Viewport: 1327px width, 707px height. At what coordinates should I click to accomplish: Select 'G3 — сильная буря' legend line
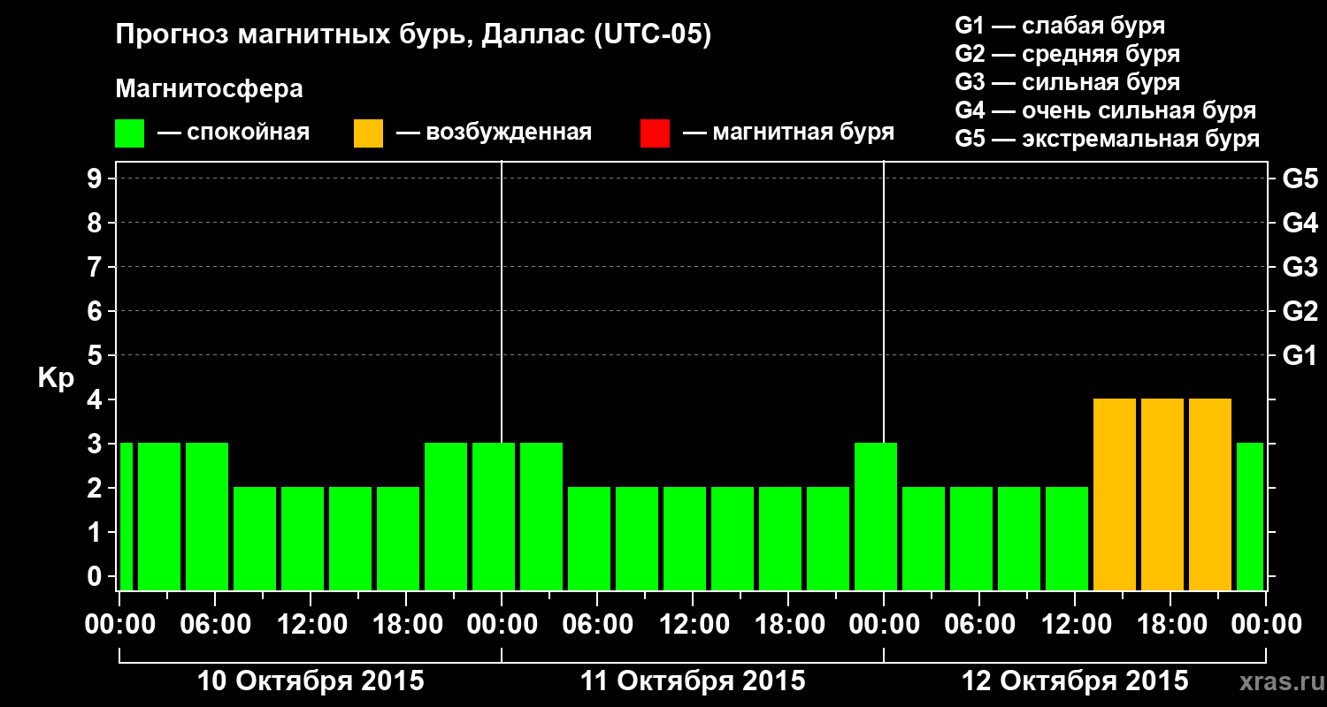1068,82
